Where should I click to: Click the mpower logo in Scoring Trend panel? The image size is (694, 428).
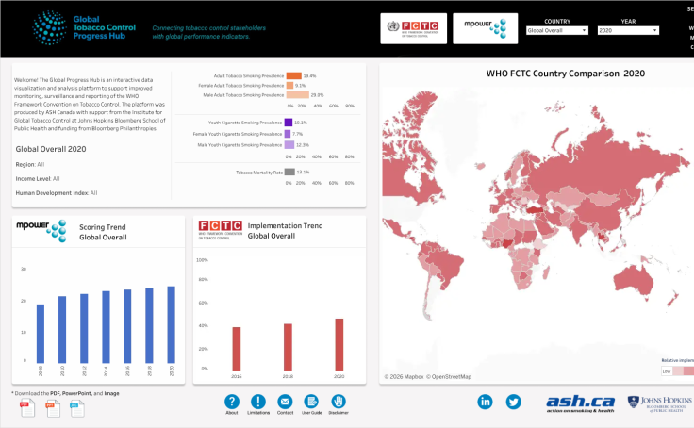[41, 230]
